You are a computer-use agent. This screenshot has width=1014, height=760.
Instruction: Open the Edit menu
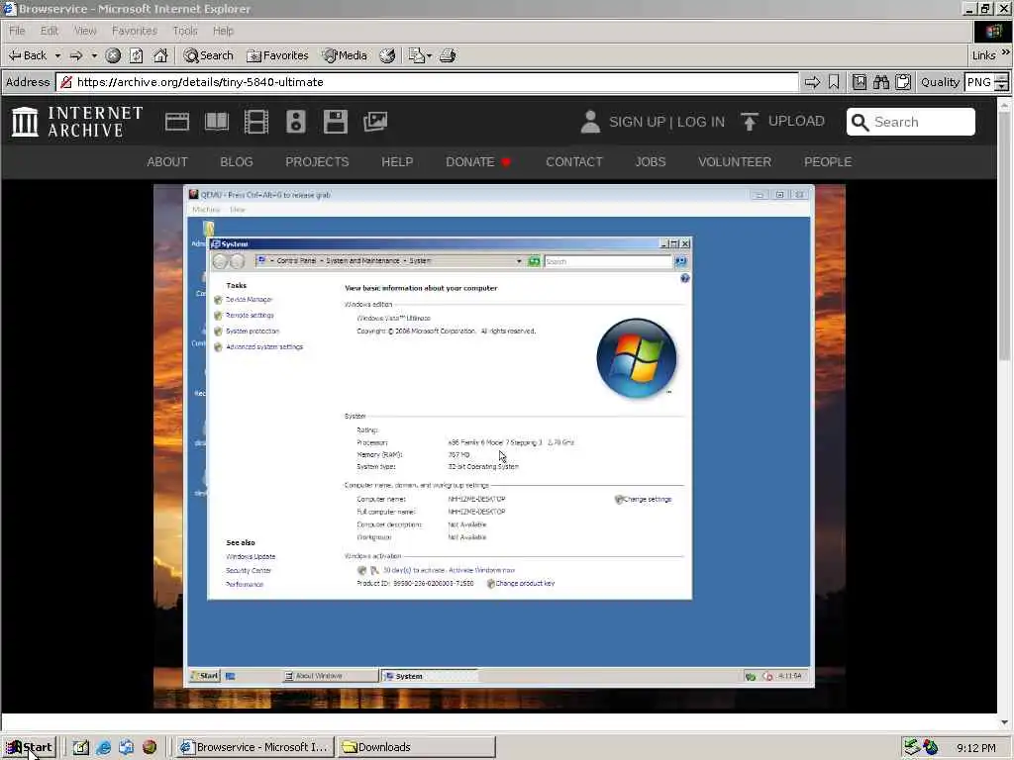(x=50, y=31)
